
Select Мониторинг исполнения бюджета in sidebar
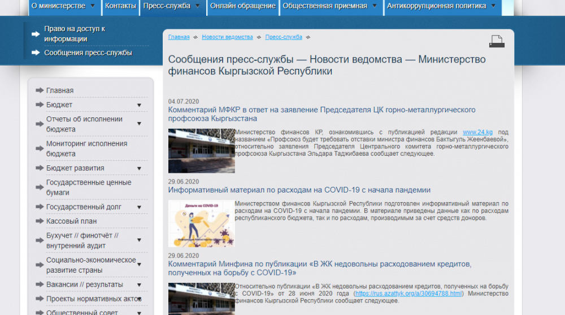[x=86, y=148]
